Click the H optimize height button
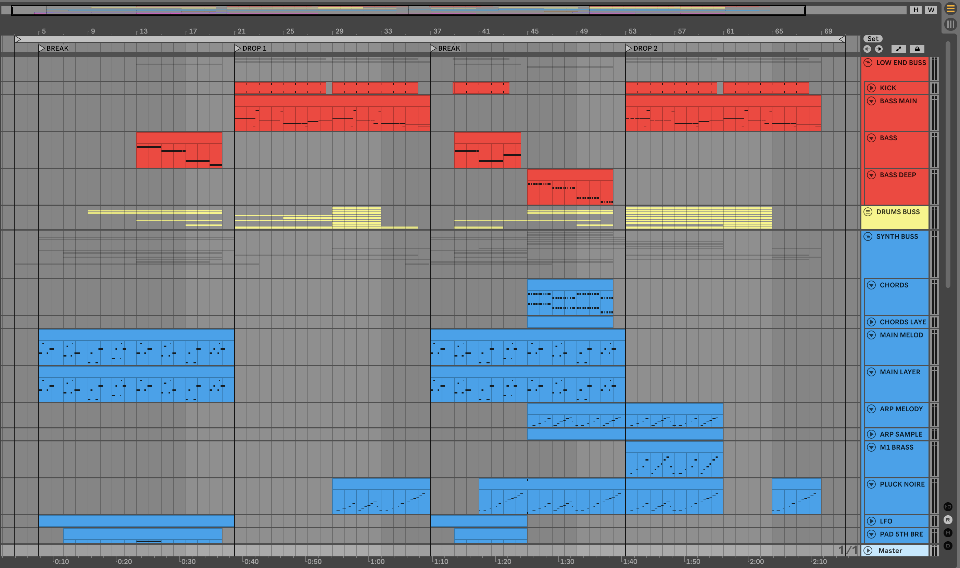This screenshot has width=960, height=568. click(915, 10)
